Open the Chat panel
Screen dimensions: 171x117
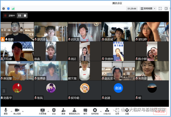85,111
